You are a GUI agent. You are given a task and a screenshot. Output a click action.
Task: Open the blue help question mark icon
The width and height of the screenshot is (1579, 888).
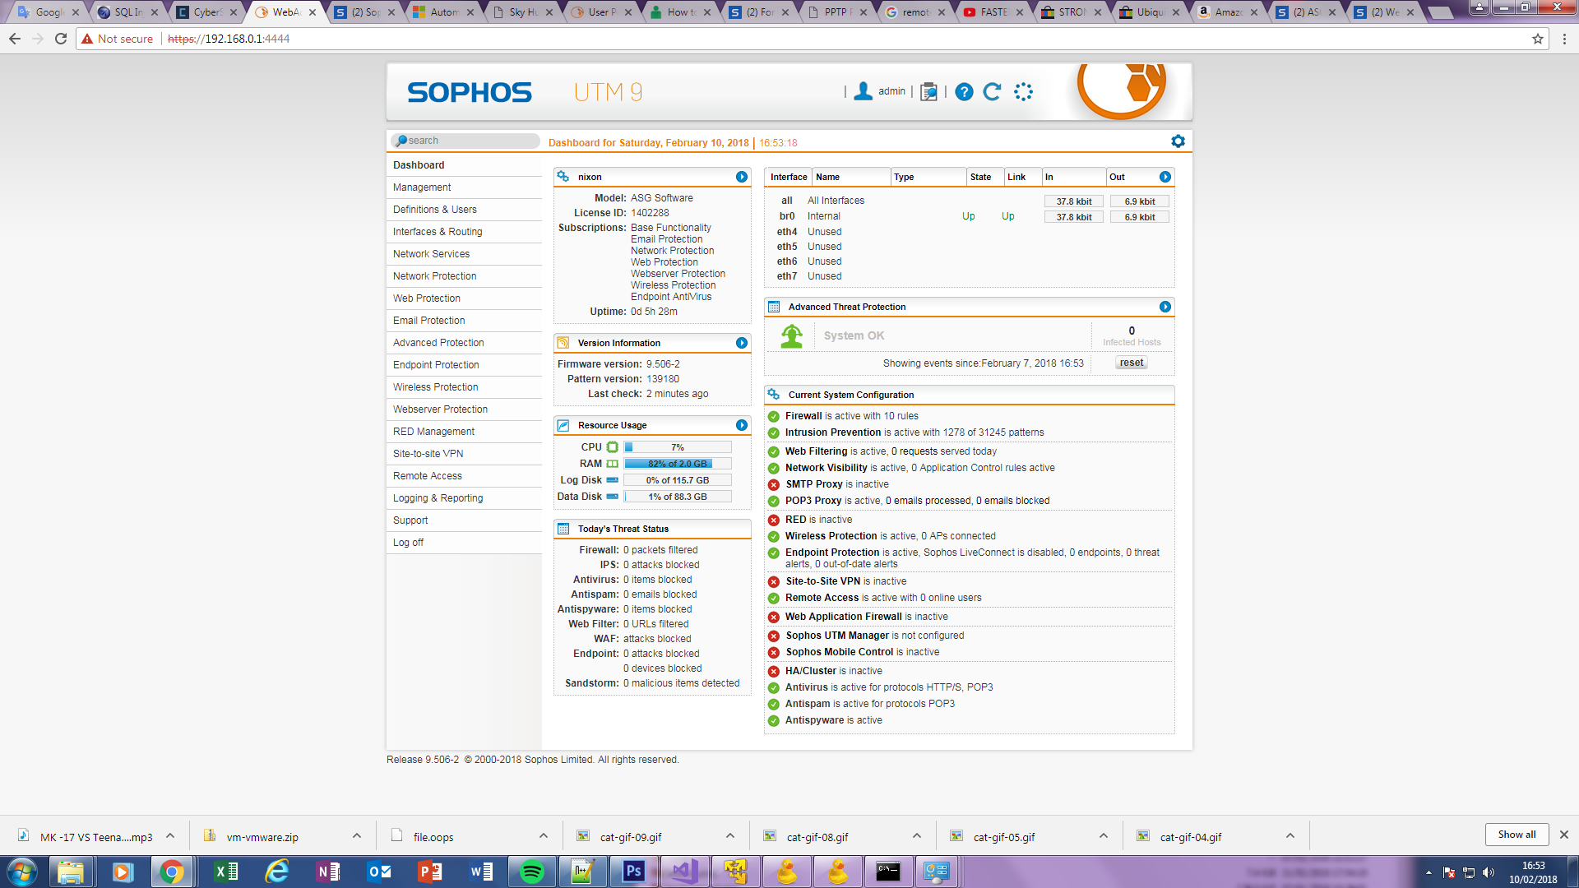pyautogui.click(x=964, y=92)
